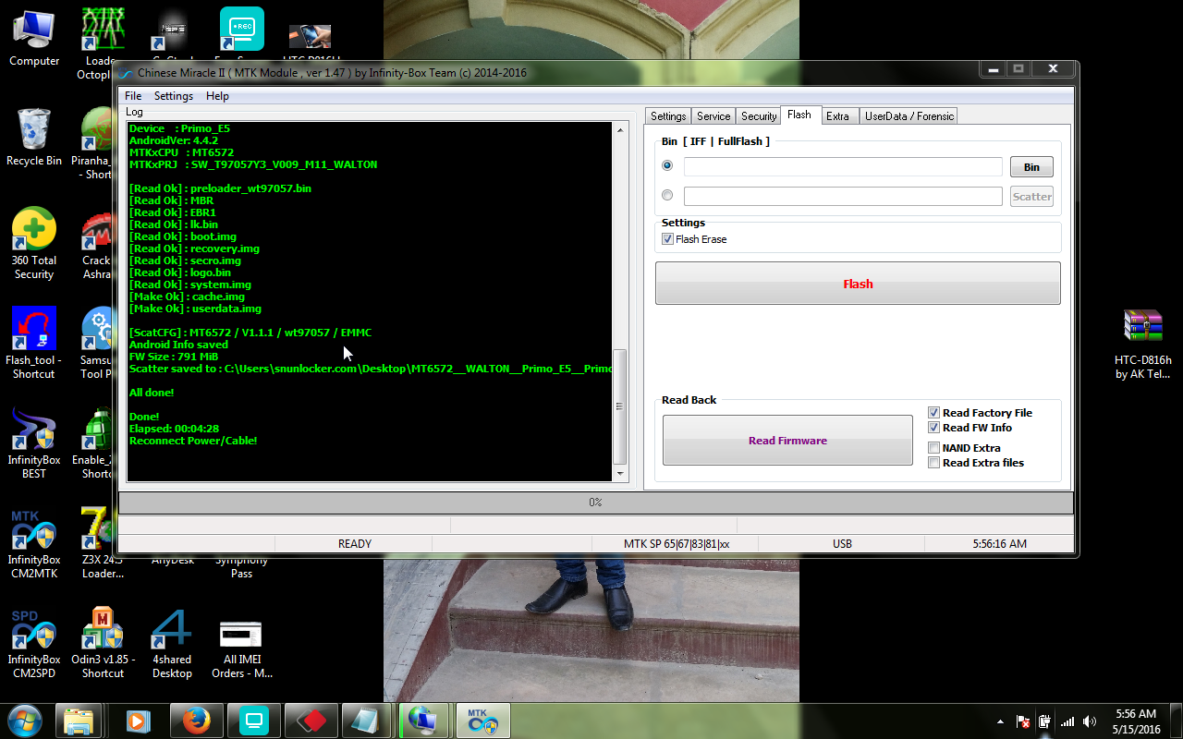
Task: Click the Read Firmware button
Action: click(787, 441)
